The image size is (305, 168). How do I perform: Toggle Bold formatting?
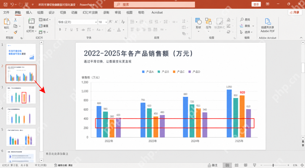point(60,30)
